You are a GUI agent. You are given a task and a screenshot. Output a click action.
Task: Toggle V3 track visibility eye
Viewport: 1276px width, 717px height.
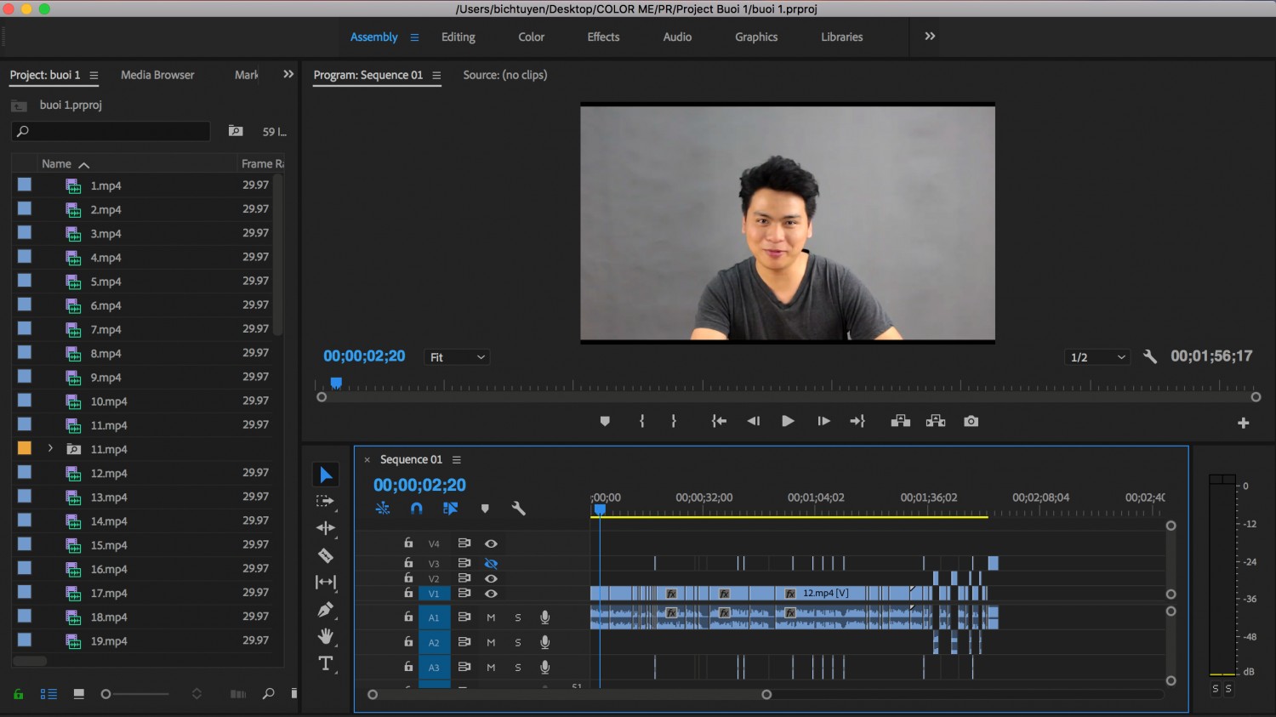tap(491, 563)
